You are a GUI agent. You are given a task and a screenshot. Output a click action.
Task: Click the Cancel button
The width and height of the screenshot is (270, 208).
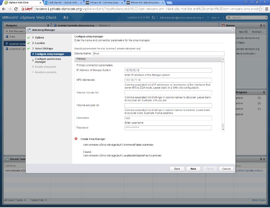[x=226, y=169]
